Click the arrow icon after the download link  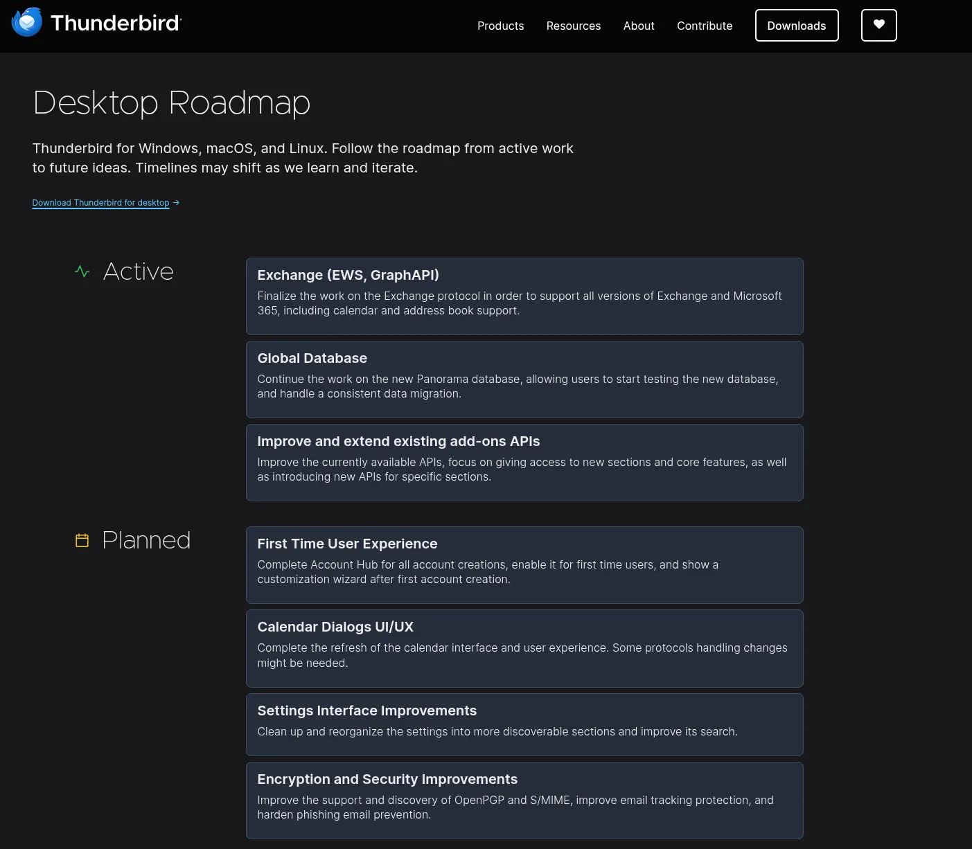tap(176, 202)
